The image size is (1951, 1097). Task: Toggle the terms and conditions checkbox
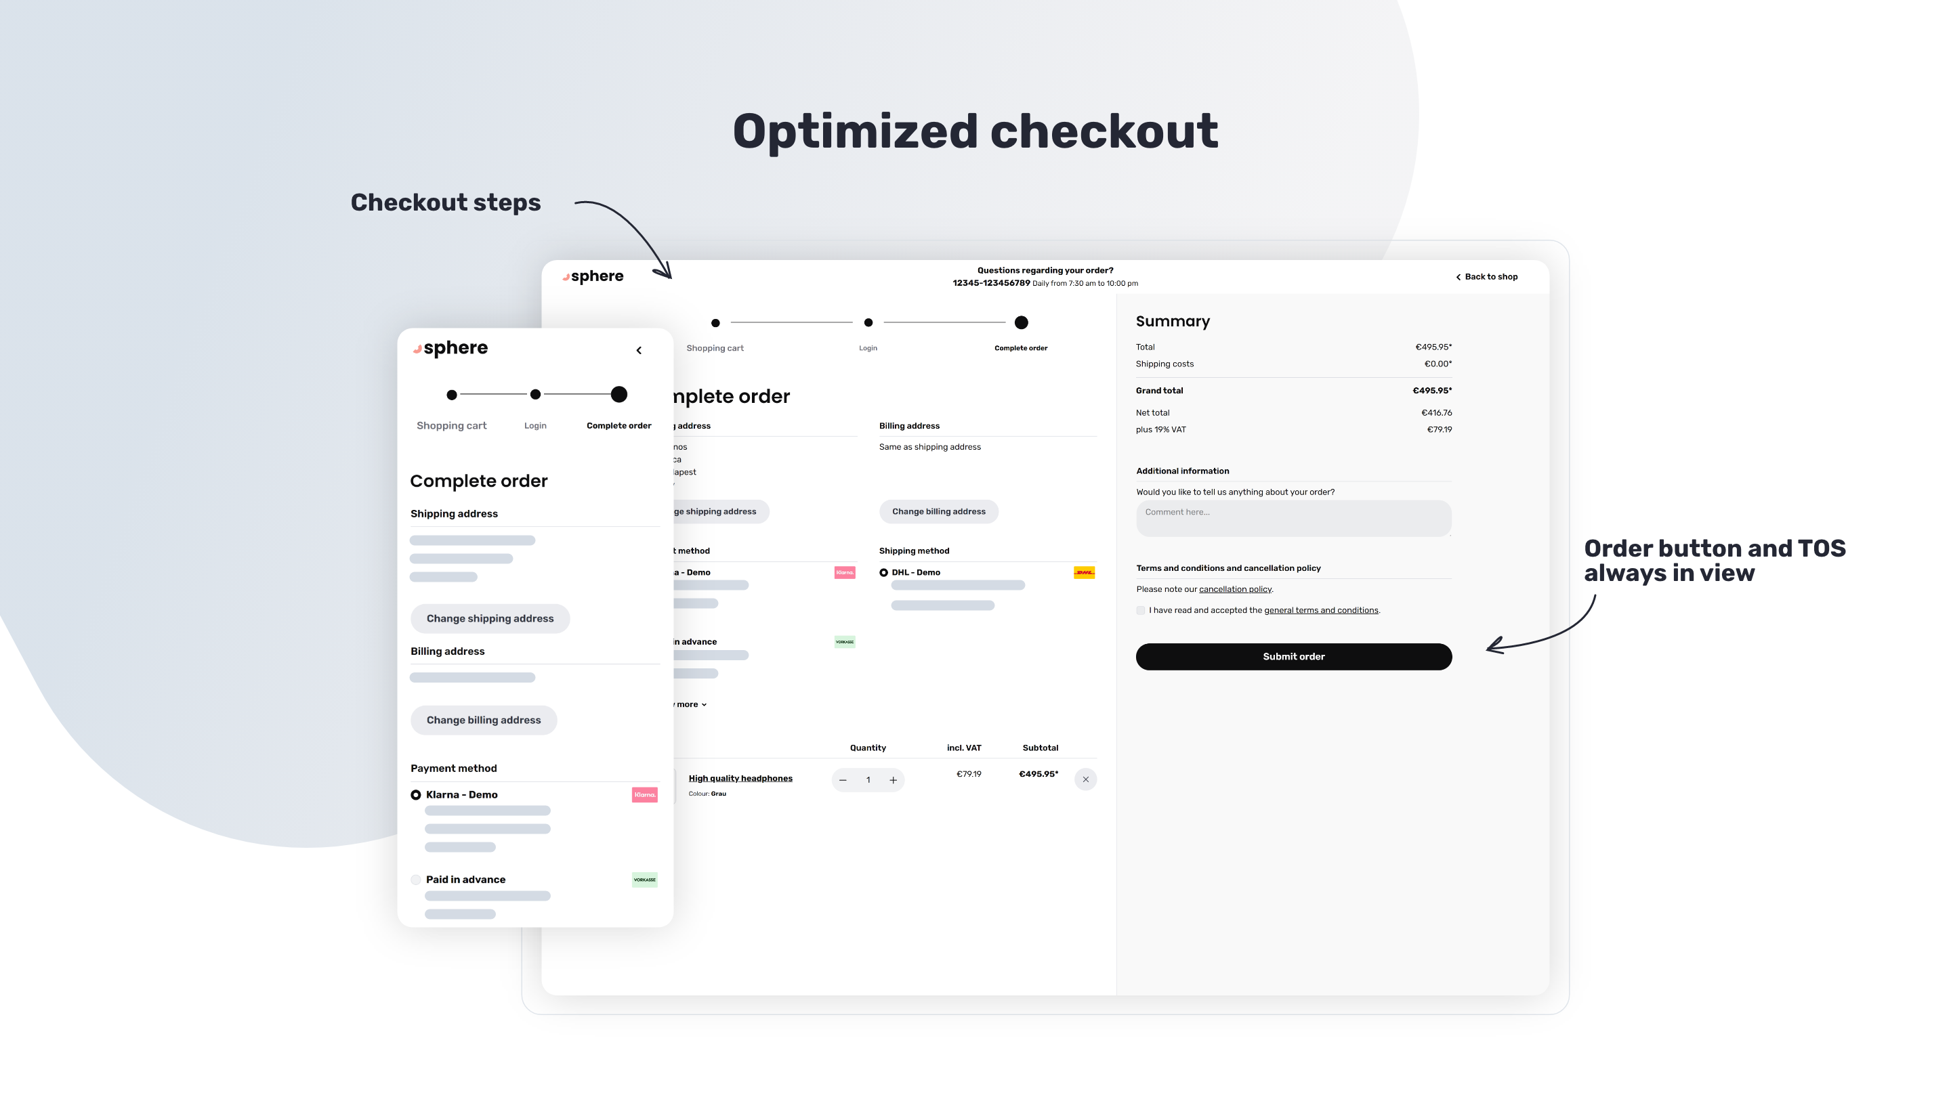(1140, 609)
